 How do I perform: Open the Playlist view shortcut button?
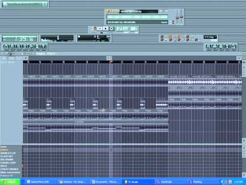(208, 46)
